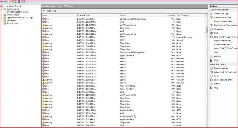Collapse the Event 3036, Search section header

pyautogui.click(x=224, y=64)
